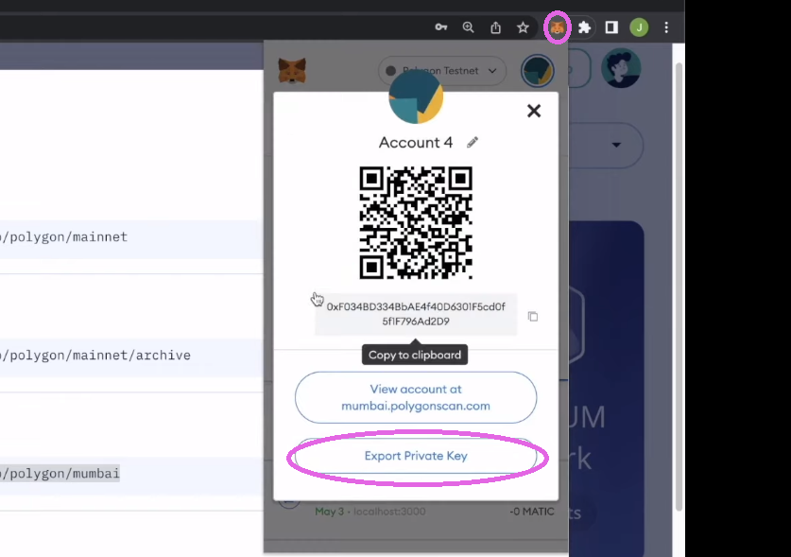791x557 pixels.
Task: Click the page vertical scrollbar
Action: [679, 286]
